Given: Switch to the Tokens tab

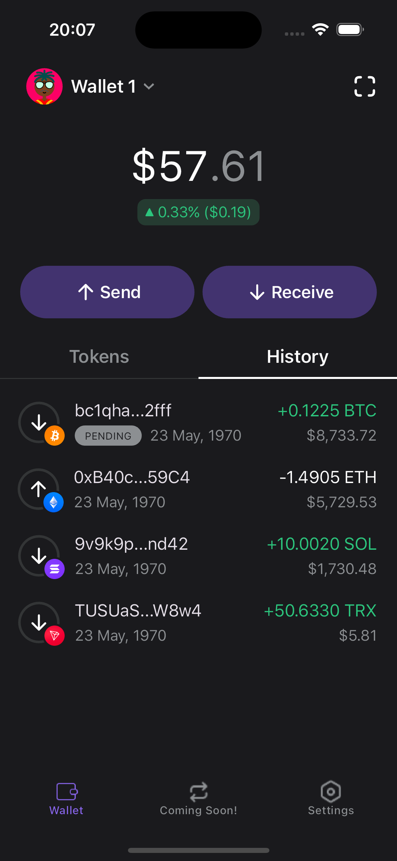Looking at the screenshot, I should 99,357.
